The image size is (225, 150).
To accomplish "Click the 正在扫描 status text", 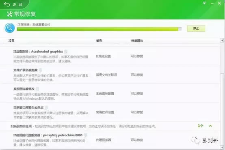I will coord(34,24).
